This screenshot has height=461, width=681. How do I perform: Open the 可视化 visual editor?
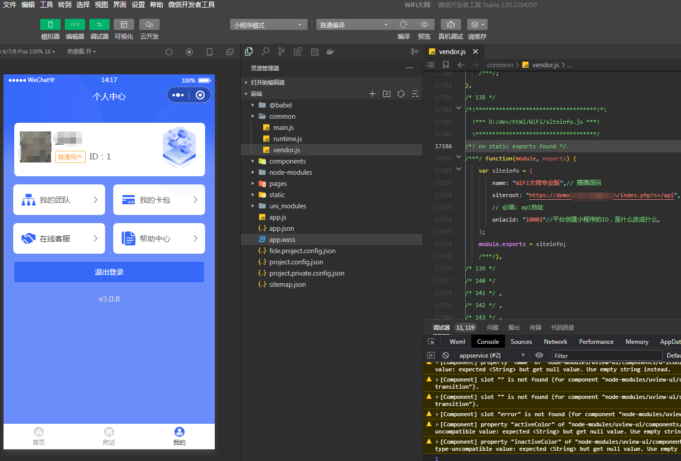coord(124,24)
